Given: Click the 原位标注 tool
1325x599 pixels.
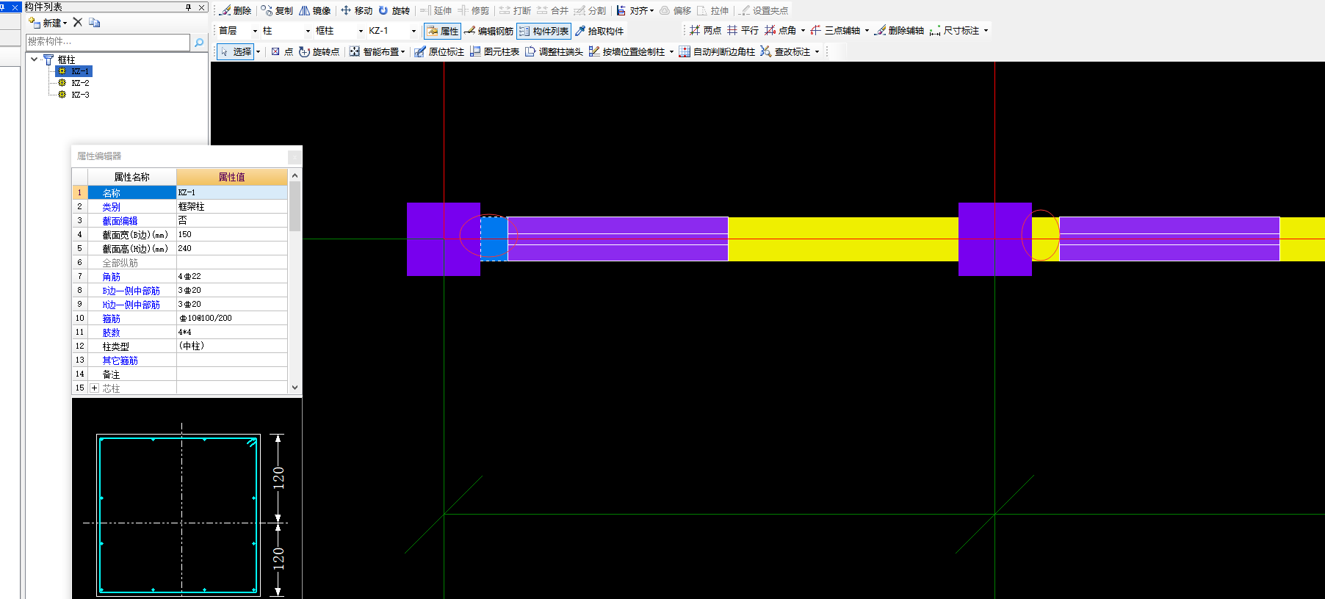Looking at the screenshot, I should tap(438, 51).
